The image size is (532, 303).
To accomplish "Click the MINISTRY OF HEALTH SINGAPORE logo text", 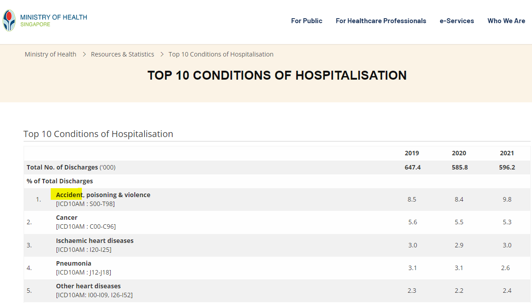I will [x=53, y=20].
